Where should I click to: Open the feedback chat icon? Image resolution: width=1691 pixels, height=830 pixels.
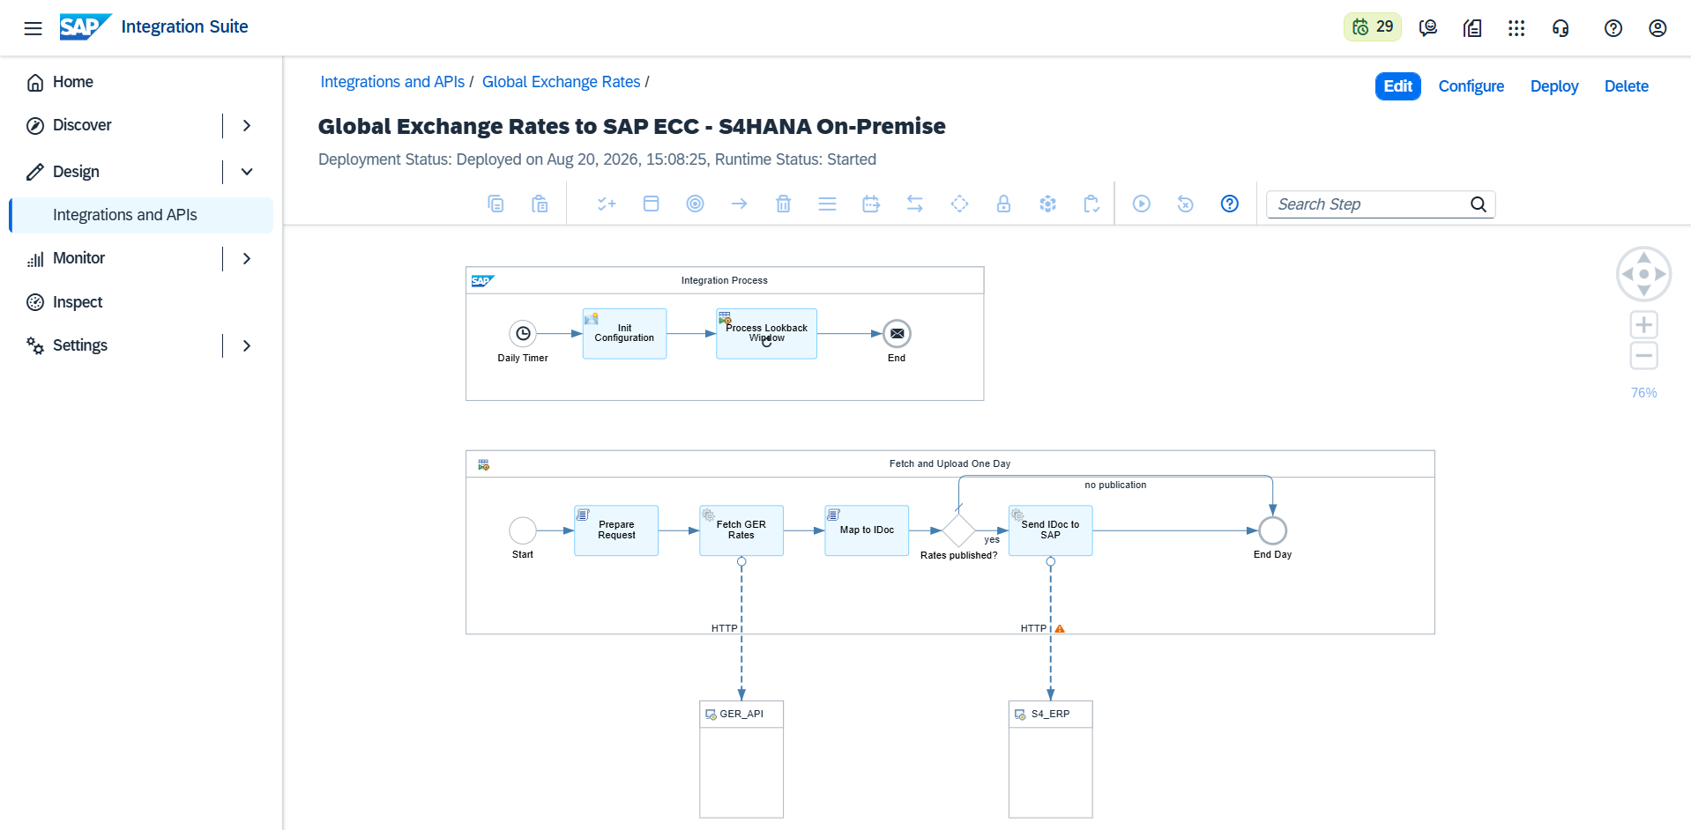tap(1428, 28)
